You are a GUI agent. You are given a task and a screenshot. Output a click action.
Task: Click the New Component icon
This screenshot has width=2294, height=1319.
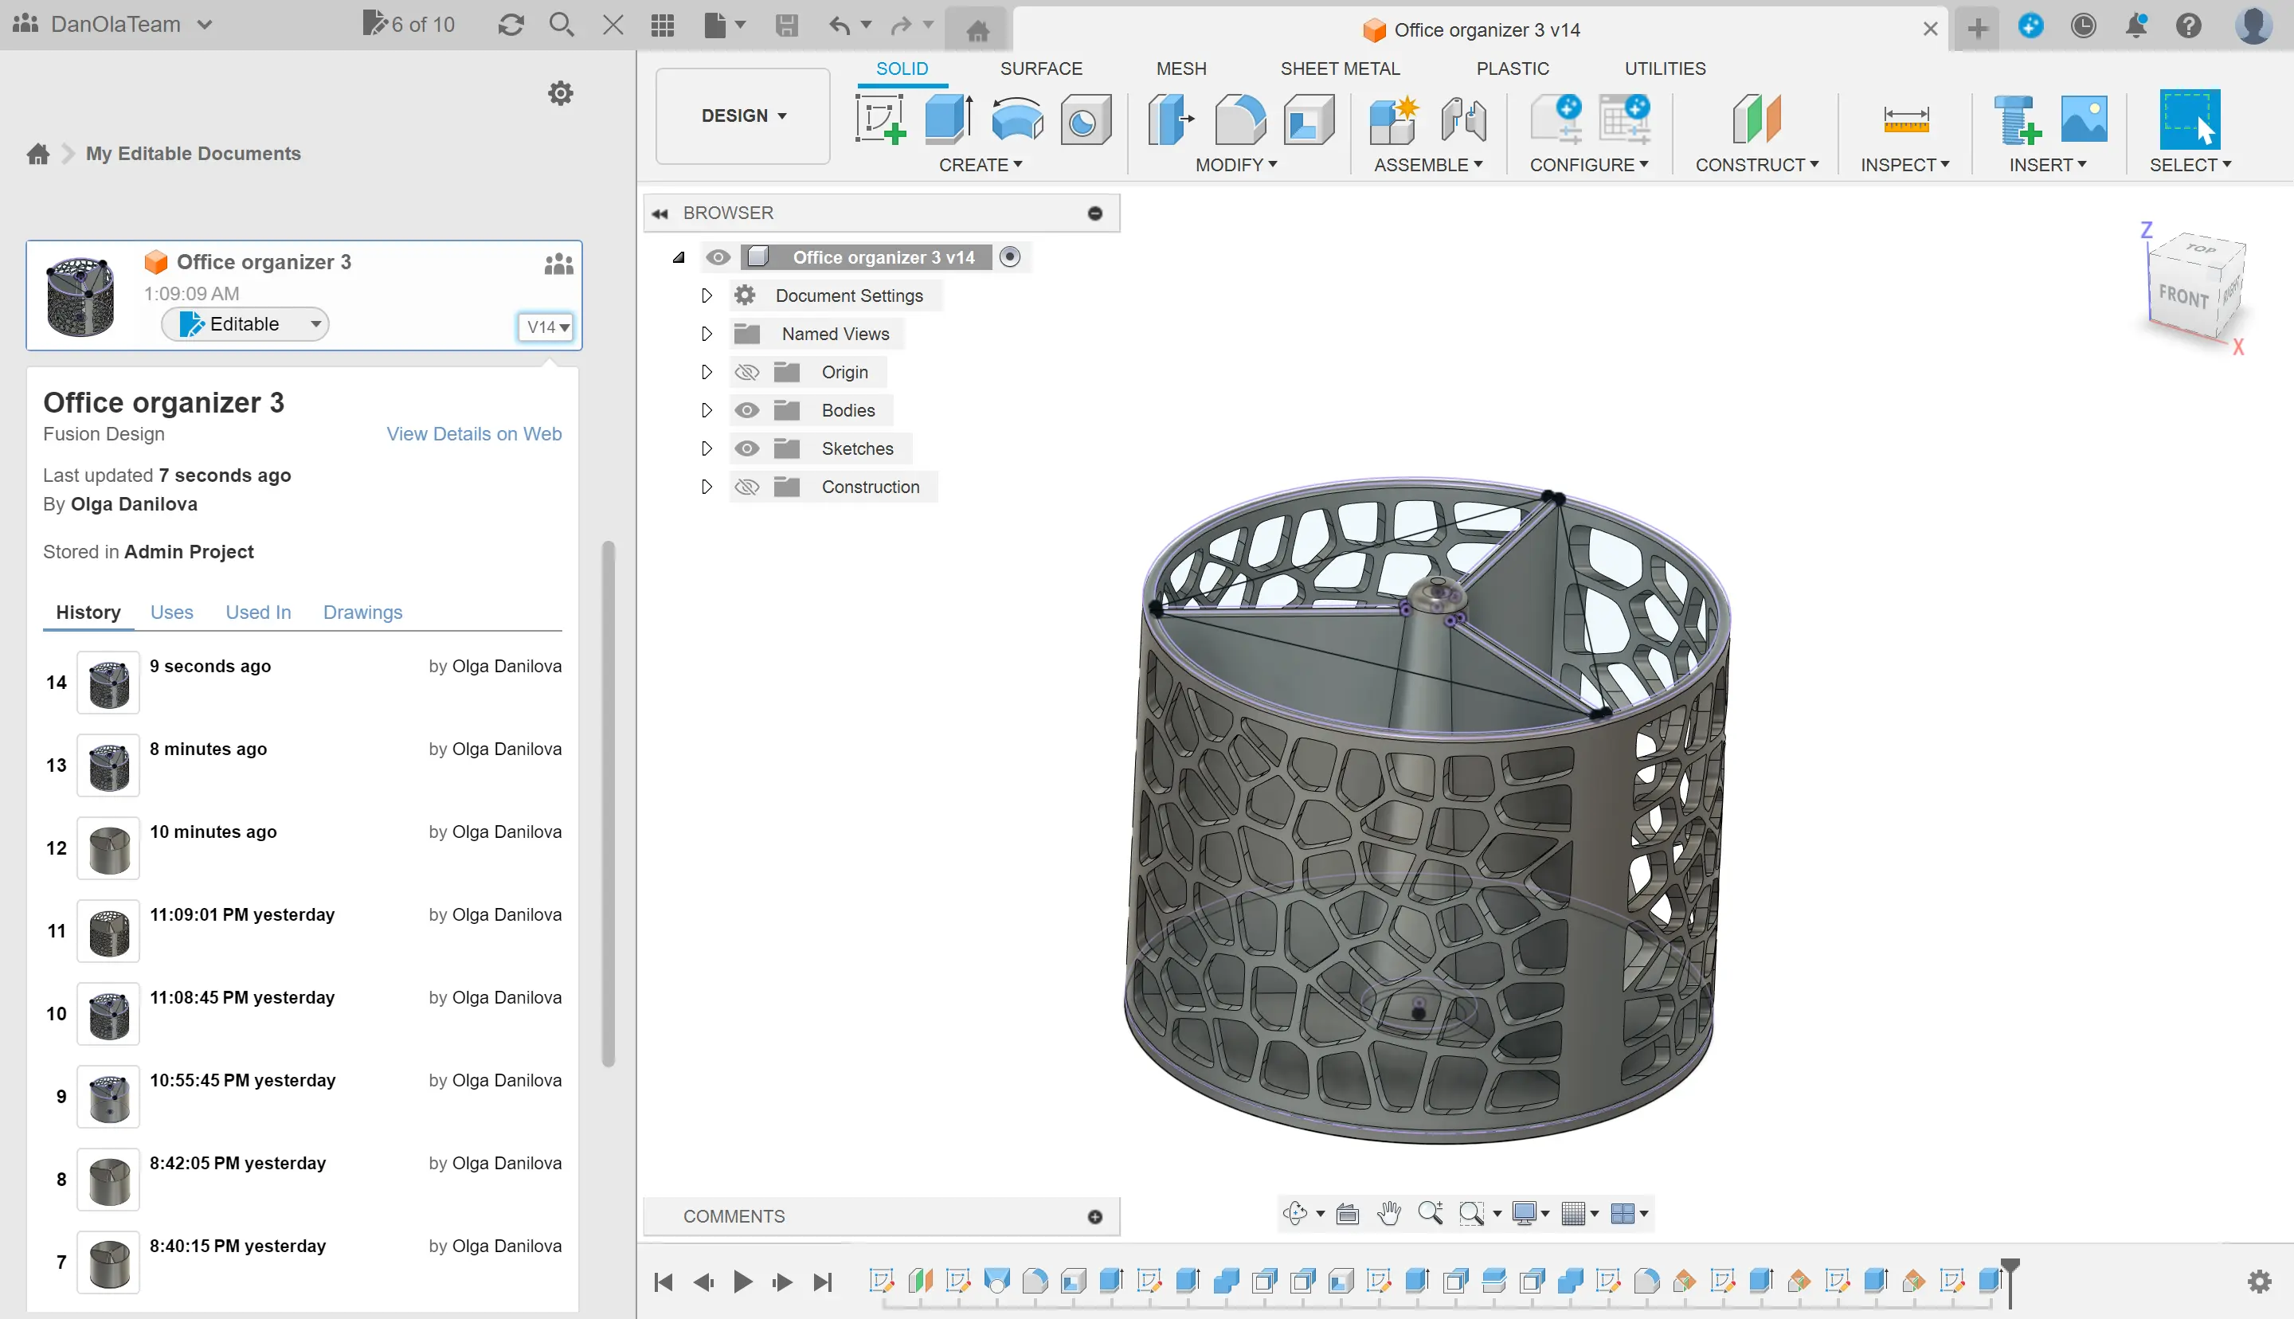(x=1394, y=119)
